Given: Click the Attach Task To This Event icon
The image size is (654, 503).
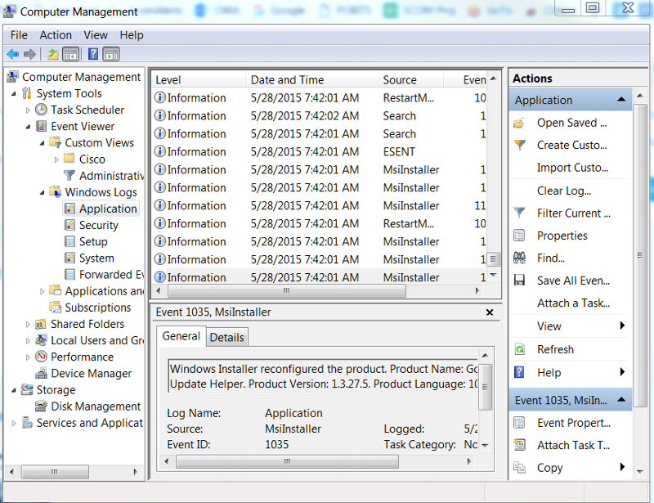Looking at the screenshot, I should pyautogui.click(x=520, y=445).
